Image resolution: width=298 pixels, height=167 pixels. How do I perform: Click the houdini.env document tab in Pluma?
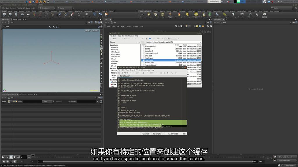[x=125, y=76]
